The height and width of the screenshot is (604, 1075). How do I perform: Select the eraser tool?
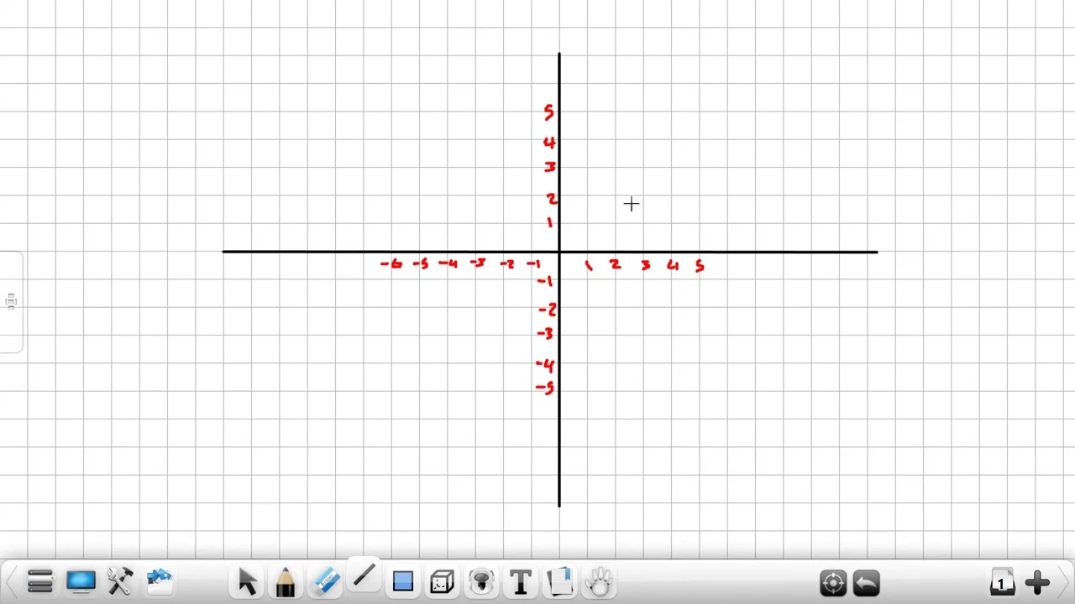click(x=325, y=581)
